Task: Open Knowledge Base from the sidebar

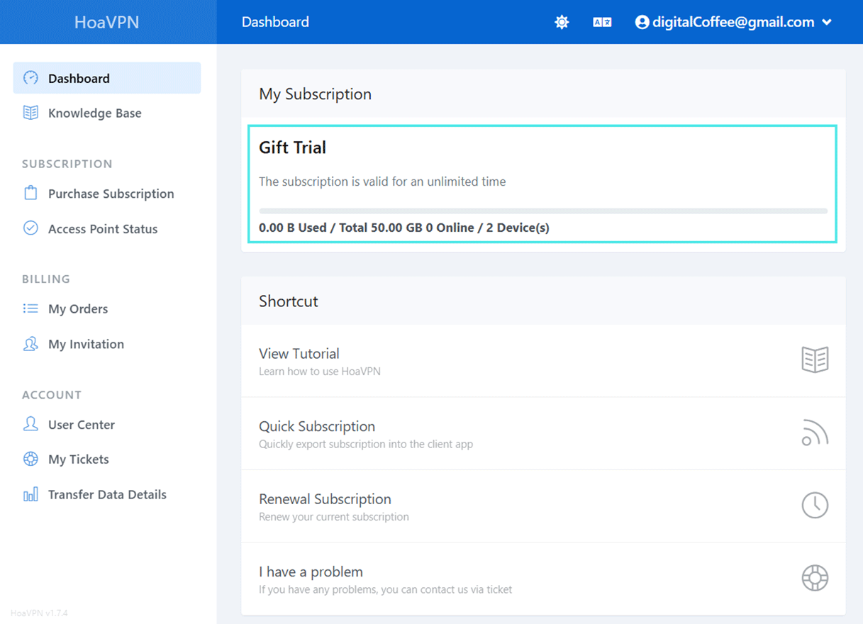Action: (94, 113)
